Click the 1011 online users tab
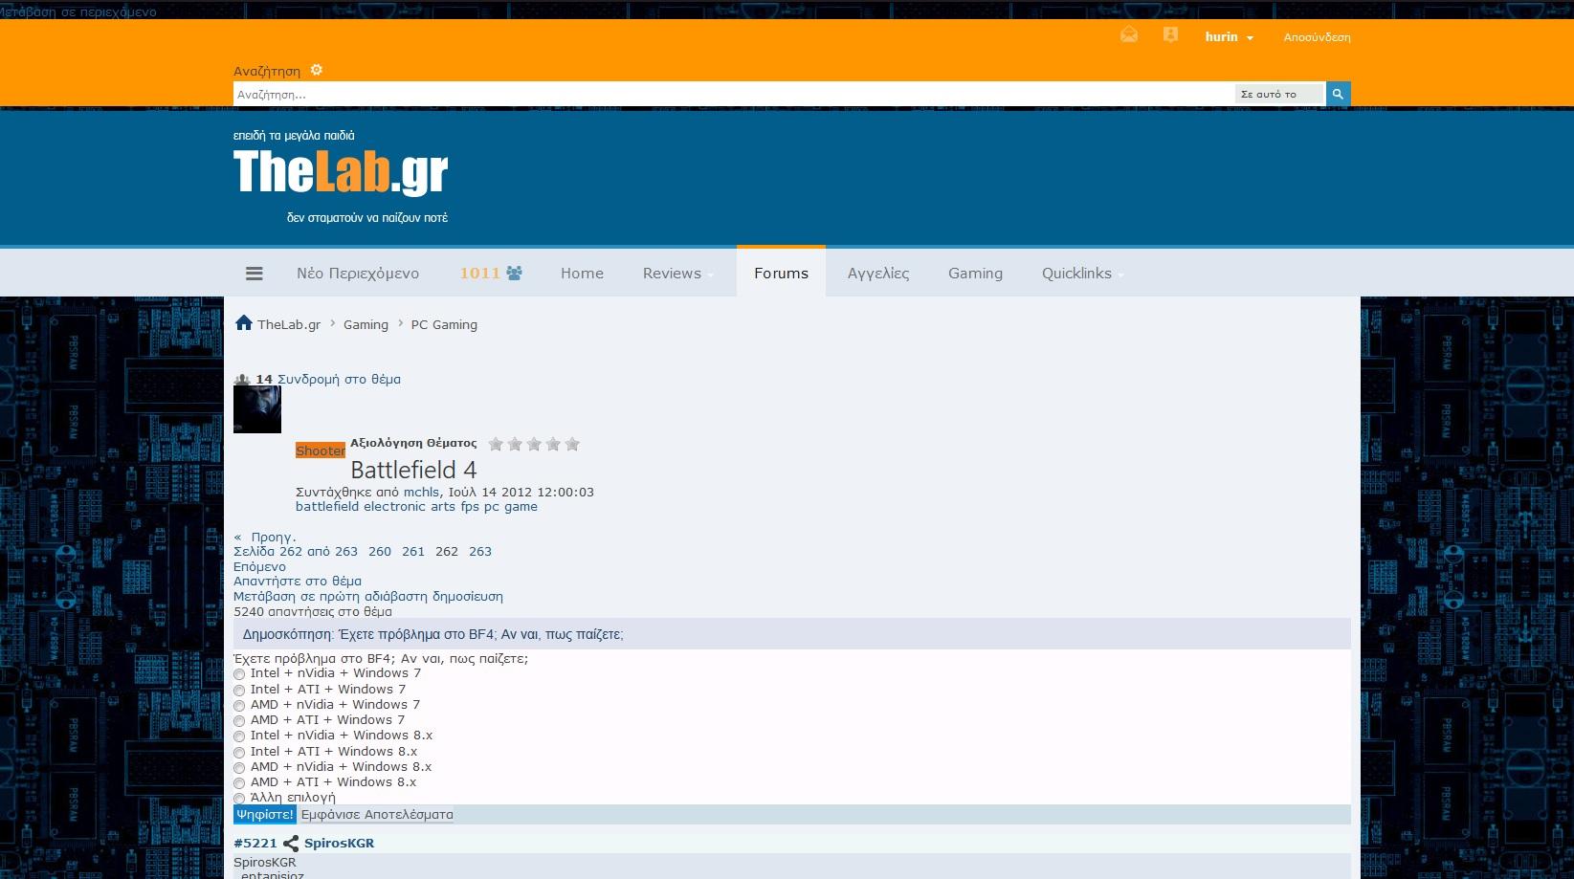 (491, 274)
